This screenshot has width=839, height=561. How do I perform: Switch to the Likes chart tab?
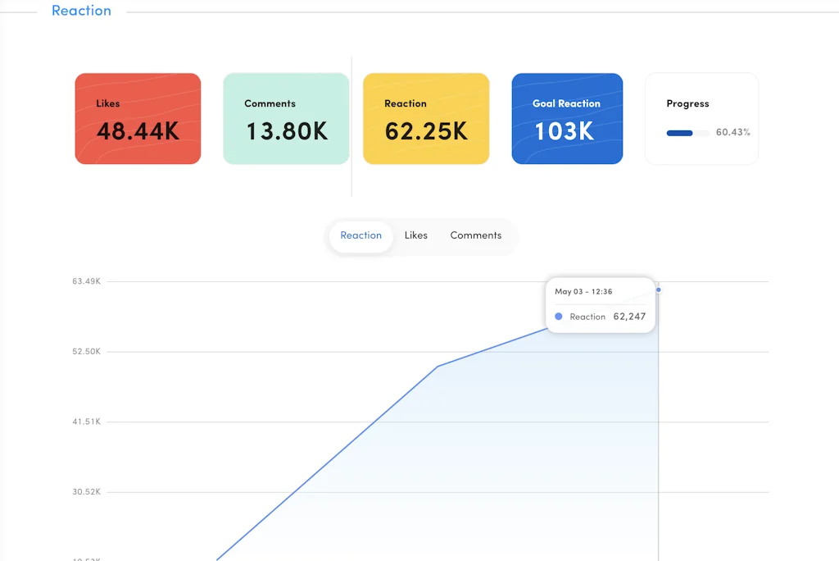click(415, 235)
